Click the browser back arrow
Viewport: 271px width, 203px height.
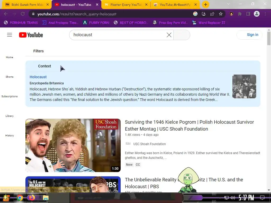pyautogui.click(x=6, y=14)
